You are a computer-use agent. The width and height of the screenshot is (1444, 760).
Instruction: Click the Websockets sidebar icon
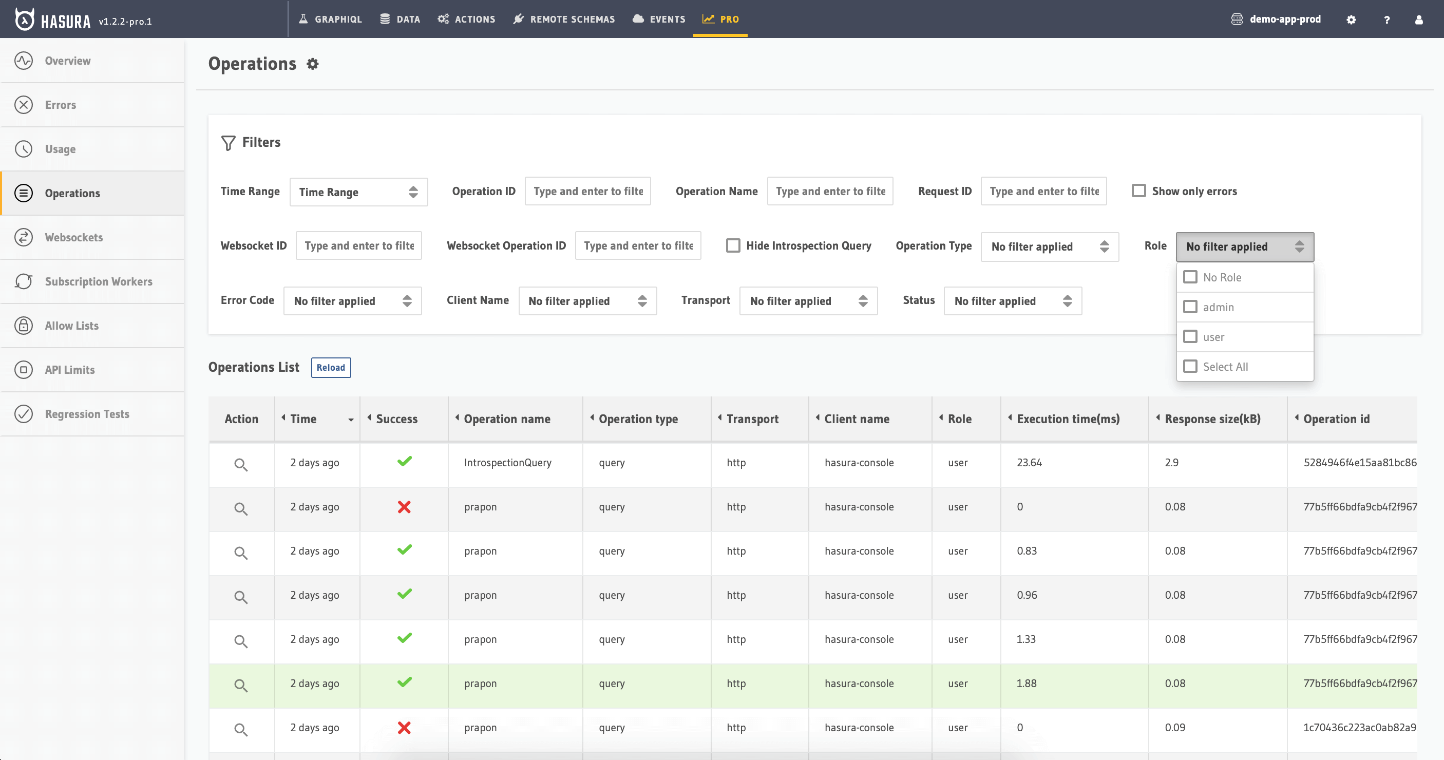pyautogui.click(x=24, y=237)
